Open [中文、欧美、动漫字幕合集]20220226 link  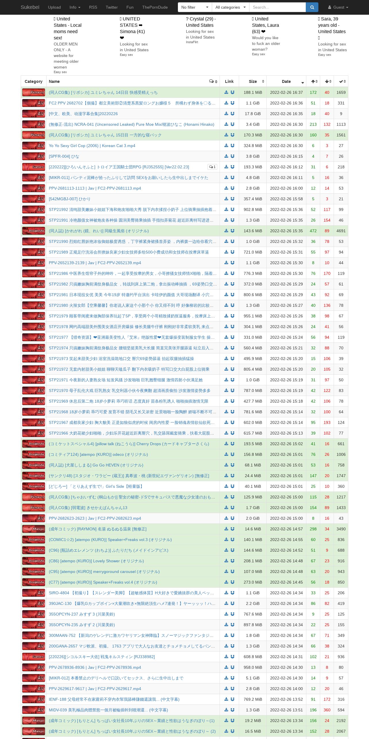[83, 114]
